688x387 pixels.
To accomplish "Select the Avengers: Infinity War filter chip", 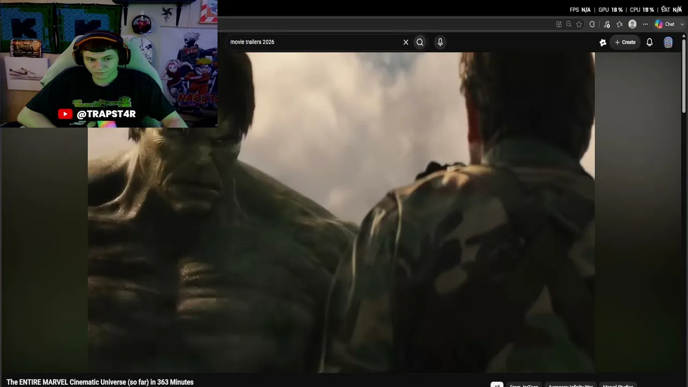I will [x=570, y=385].
